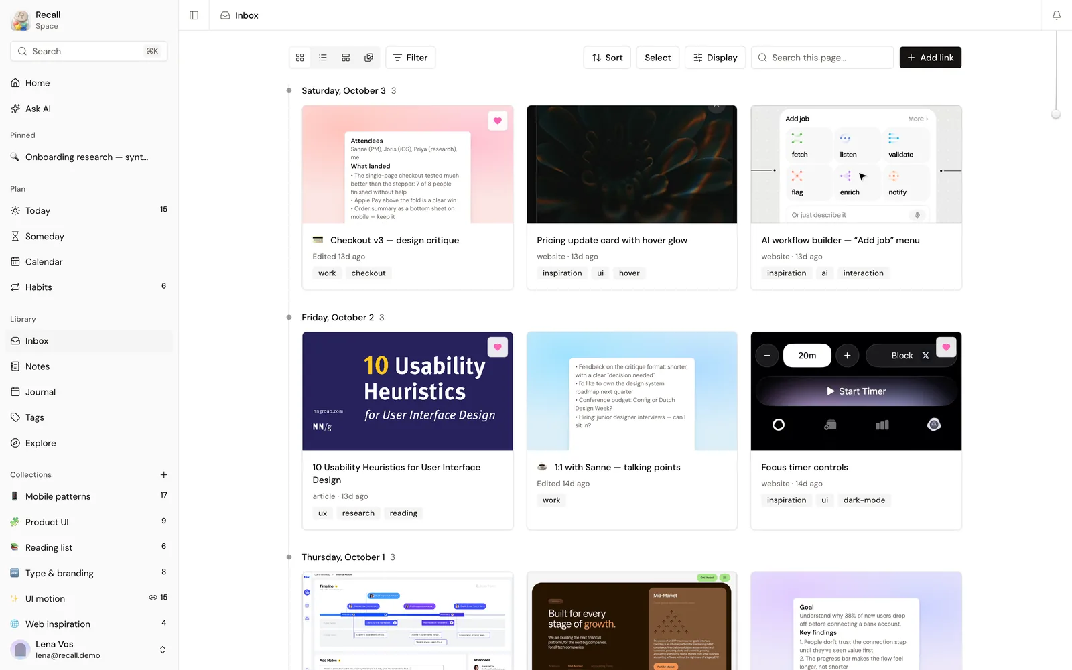Click the Select button
1072x670 pixels.
click(x=657, y=58)
